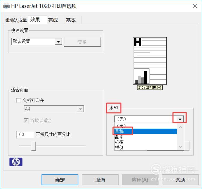The height and width of the screenshot is (189, 202).
Task: Select 草稿 watermark option
Action: tap(146, 131)
